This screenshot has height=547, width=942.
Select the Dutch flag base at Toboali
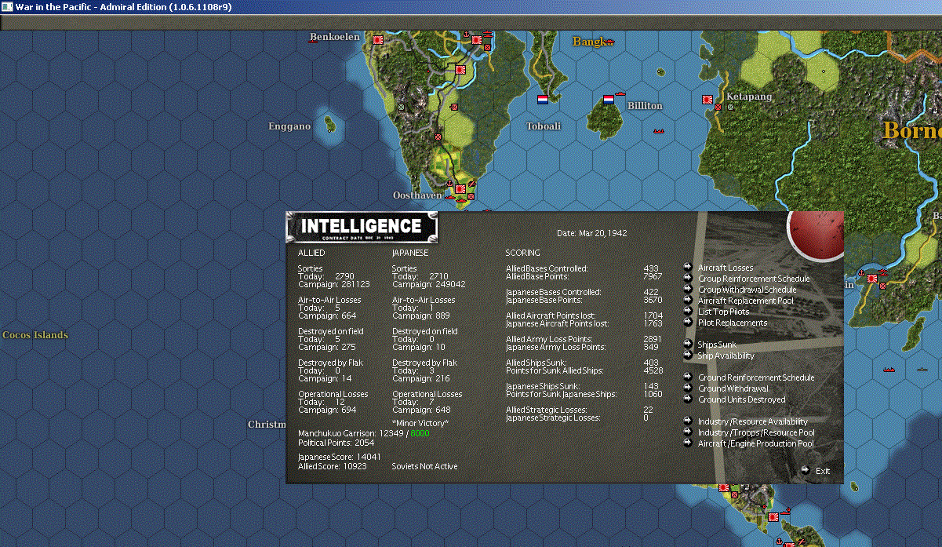tap(542, 100)
